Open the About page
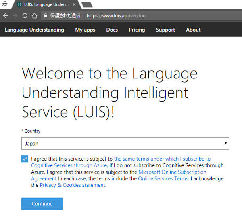Image resolution: width=242 pixels, height=216 pixels. pyautogui.click(x=193, y=30)
